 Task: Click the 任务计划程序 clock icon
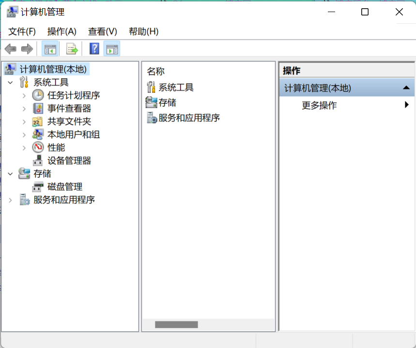(x=38, y=95)
